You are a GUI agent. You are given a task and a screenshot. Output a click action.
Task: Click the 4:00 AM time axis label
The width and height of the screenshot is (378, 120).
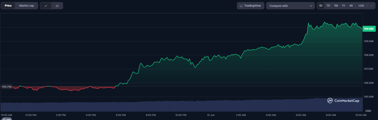coord(271,115)
